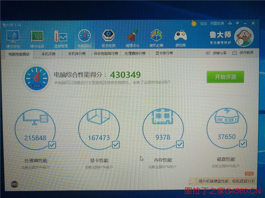
Task: Click 微博分享 share link text
Action: [x=220, y=53]
